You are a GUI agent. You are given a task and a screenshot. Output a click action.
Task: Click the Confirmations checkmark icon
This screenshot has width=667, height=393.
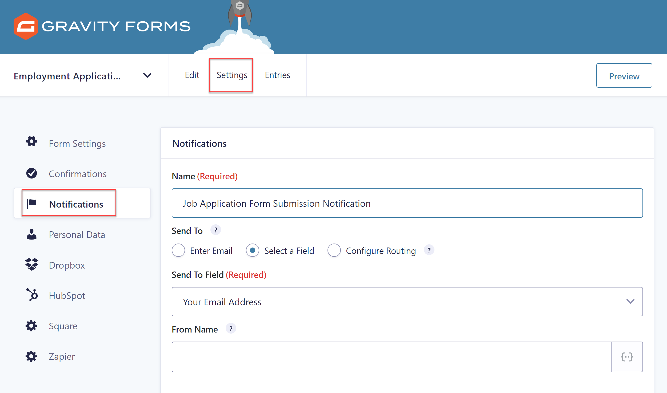[31, 173]
